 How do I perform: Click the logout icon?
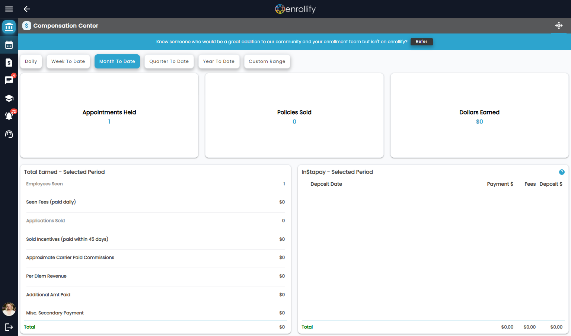click(9, 327)
